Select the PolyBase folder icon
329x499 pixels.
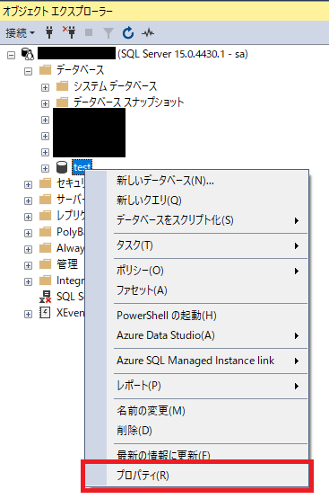pos(46,232)
